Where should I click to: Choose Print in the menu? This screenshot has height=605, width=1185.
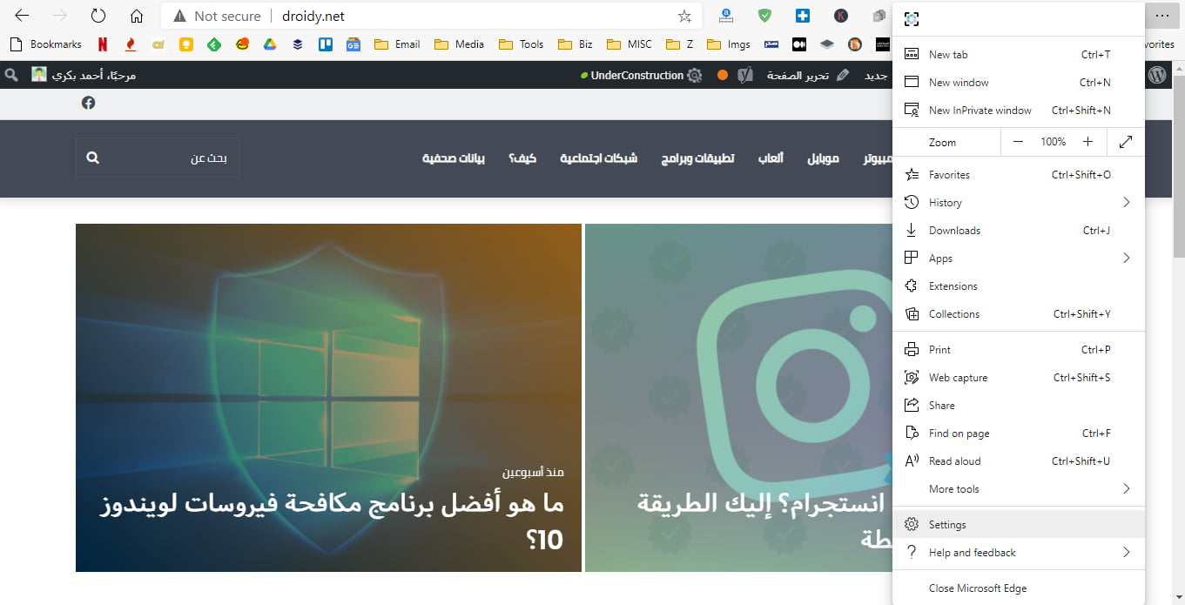pyautogui.click(x=1019, y=349)
